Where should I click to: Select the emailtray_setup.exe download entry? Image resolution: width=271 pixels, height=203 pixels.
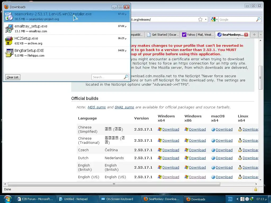[66, 29]
